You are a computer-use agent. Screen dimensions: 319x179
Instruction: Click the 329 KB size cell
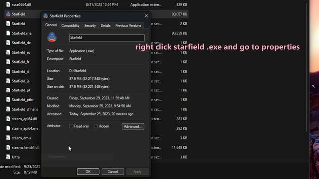(182, 4)
